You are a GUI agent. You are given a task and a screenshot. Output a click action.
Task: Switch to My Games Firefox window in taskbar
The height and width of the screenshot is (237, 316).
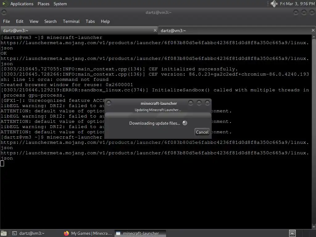pos(88,233)
